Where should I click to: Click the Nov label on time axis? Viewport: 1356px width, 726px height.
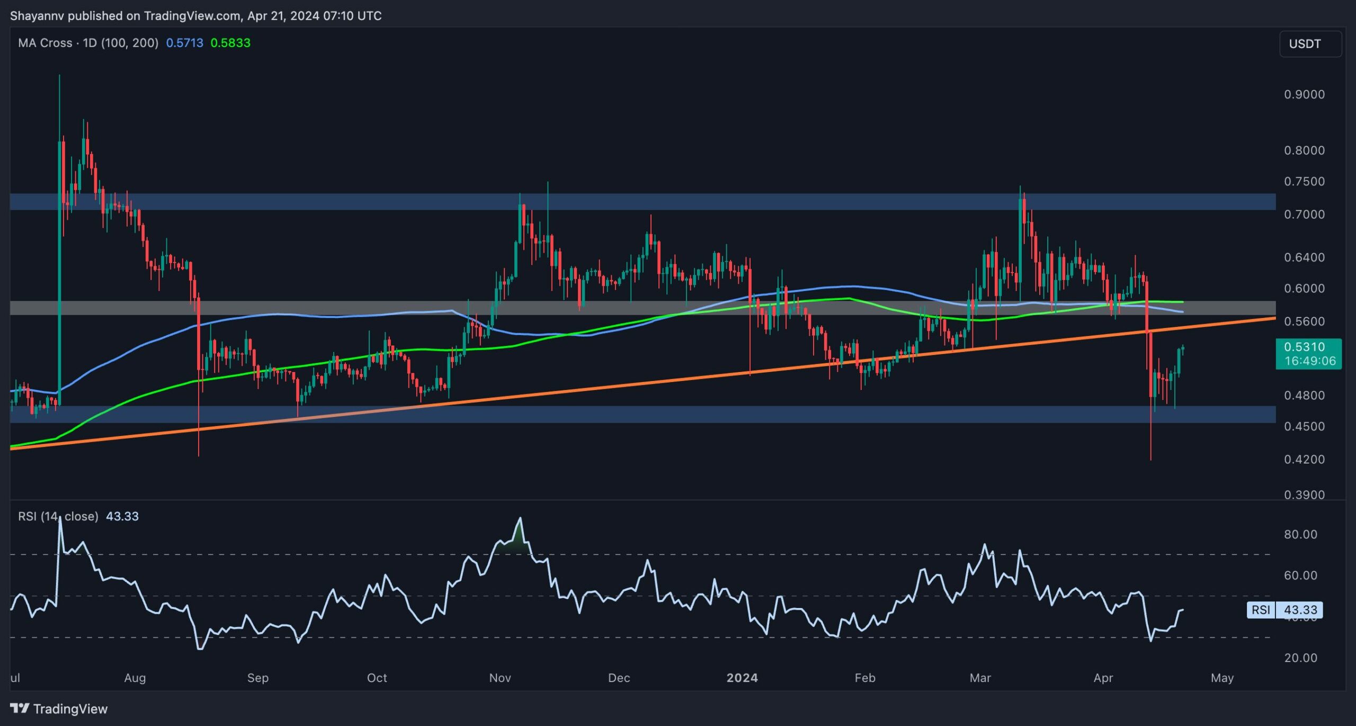pyautogui.click(x=499, y=678)
